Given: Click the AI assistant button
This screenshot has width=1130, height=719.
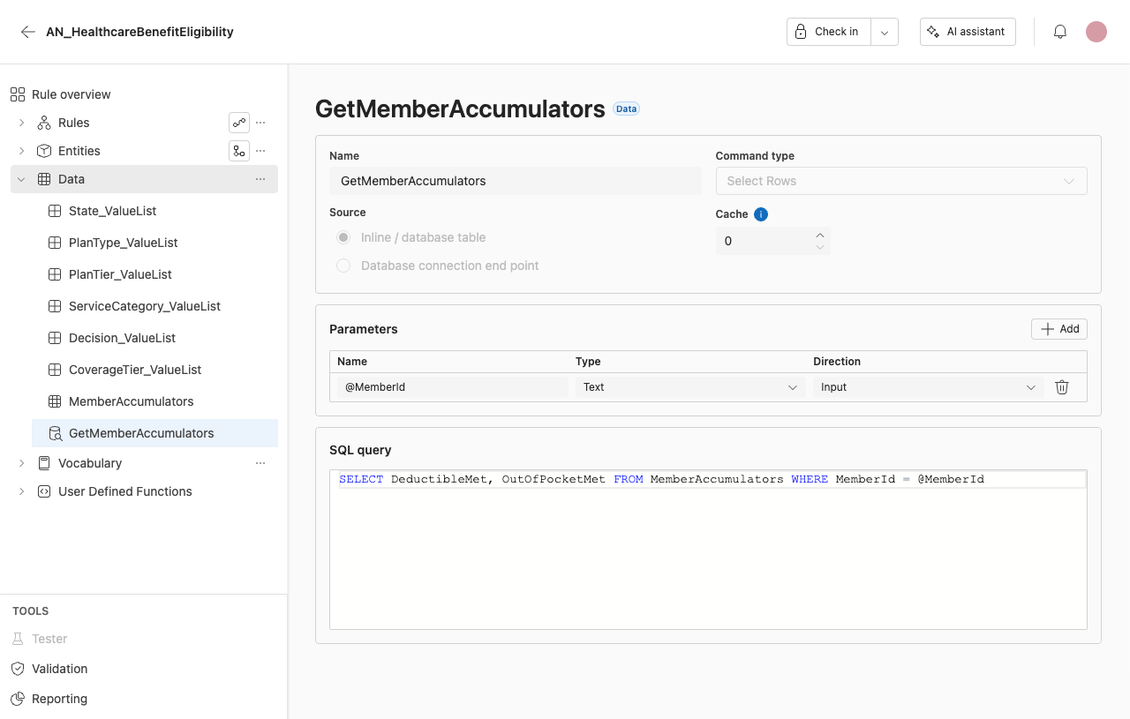Looking at the screenshot, I should pos(968,32).
